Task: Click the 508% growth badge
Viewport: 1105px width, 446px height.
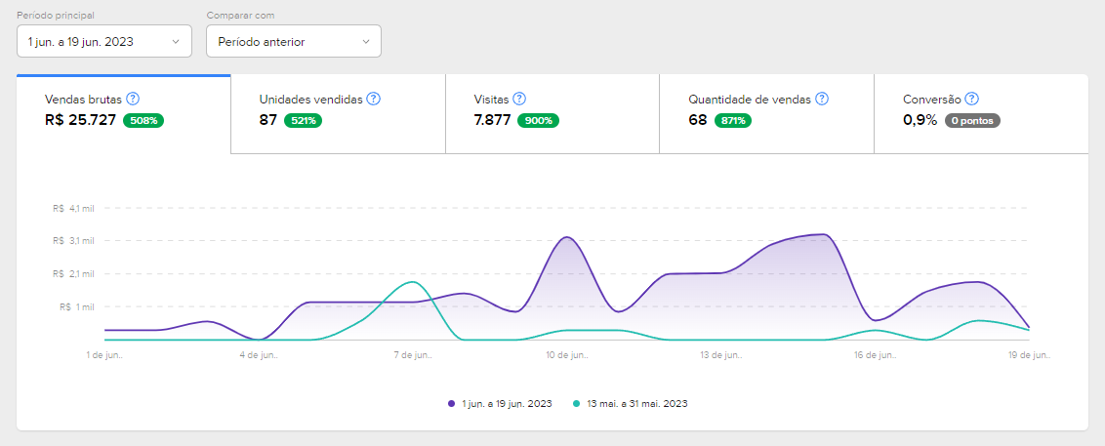Action: [x=143, y=121]
